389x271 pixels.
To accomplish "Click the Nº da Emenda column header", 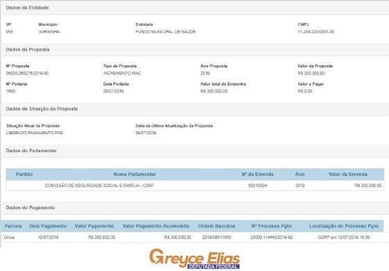I will 258,174.
